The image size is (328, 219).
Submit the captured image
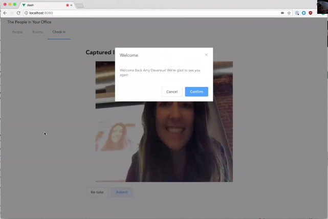pos(122,192)
